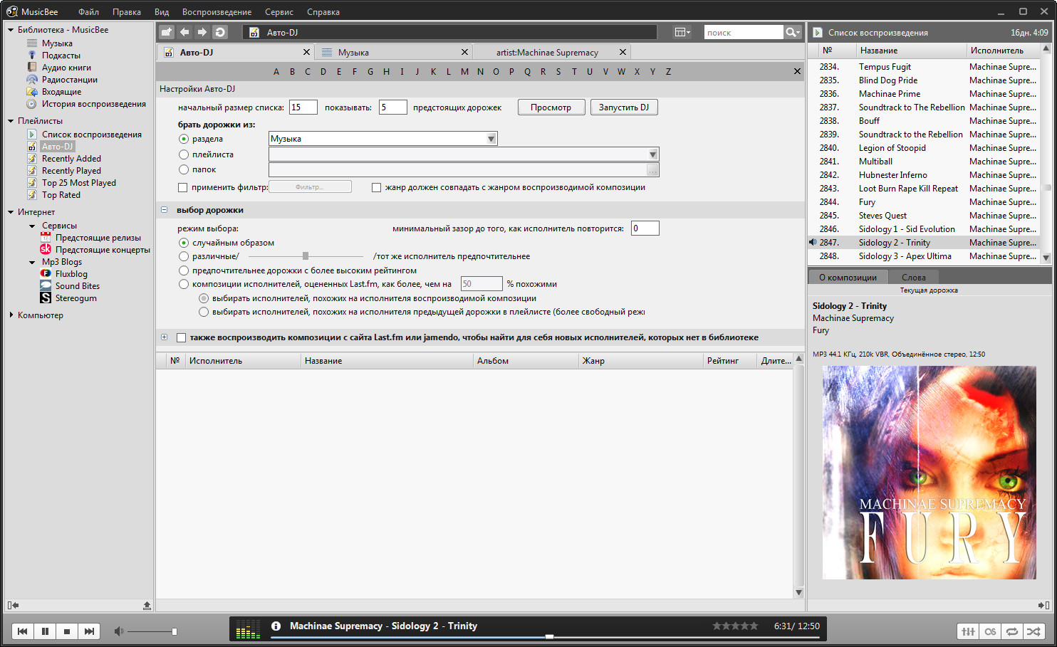The image size is (1057, 647).
Task: Click letter M in the alphabet bar
Action: 464,71
